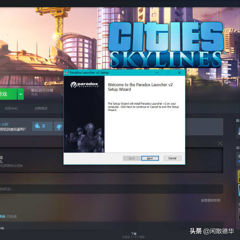Minimize the Paradox Launcher setup window
This screenshot has height=240, width=240.
157,73
